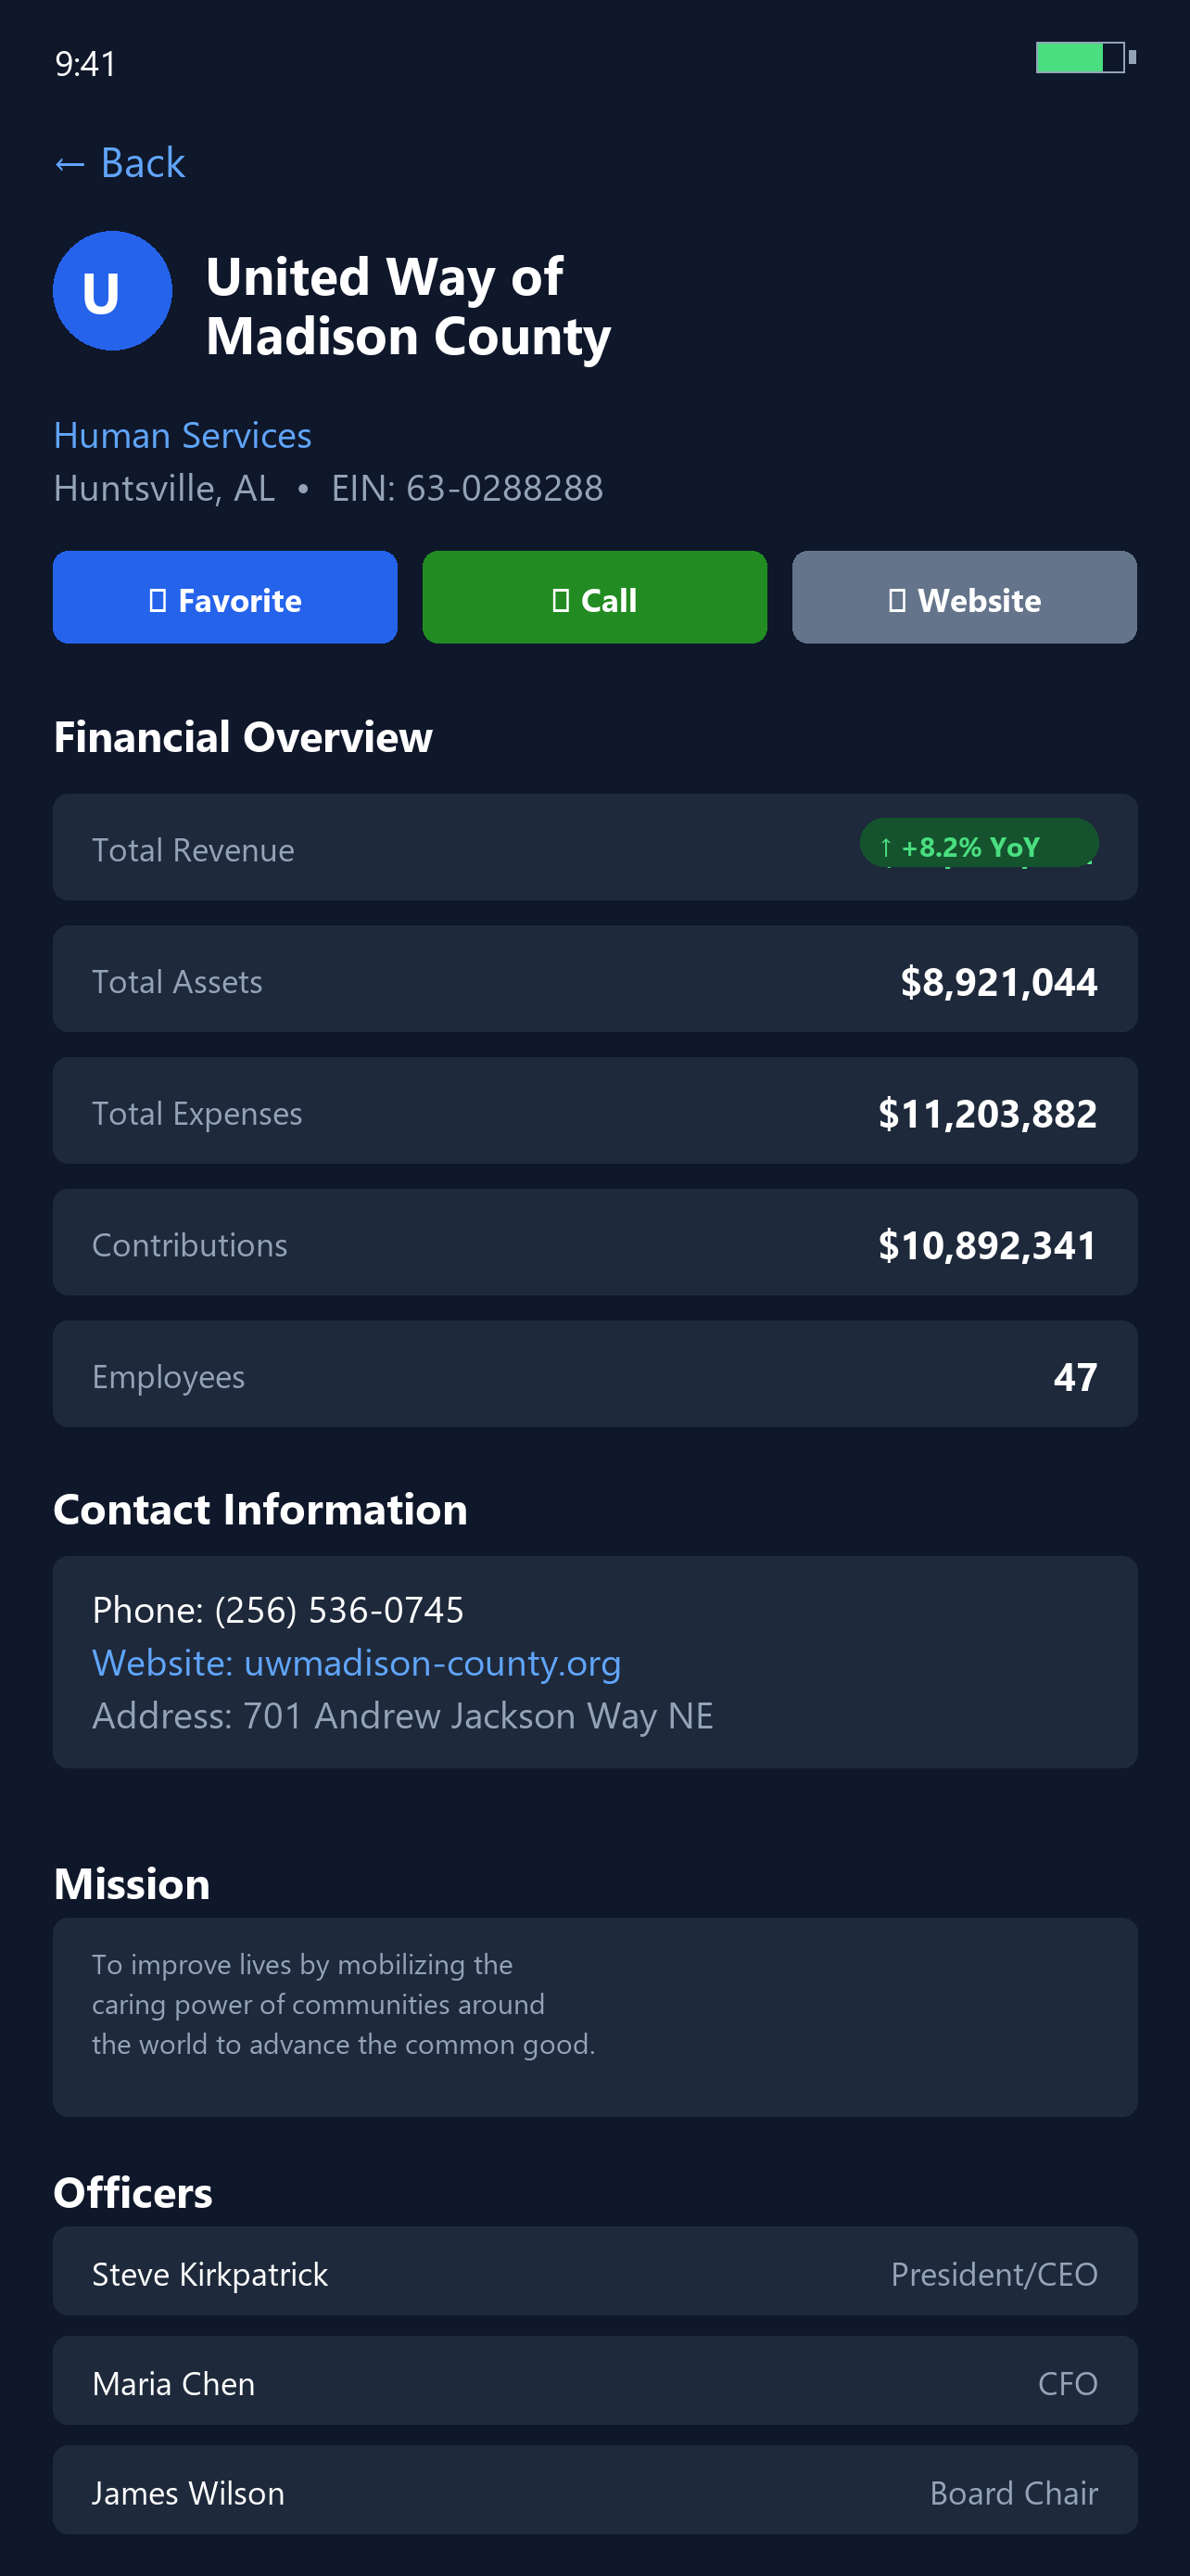Tap the bullet separator next to Huntsville, AL
The image size is (1190, 2576).
(x=302, y=489)
